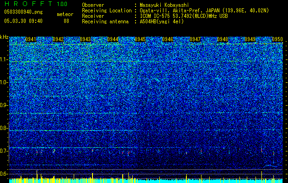Click the 0943 time marker
The image size is (288, 183).
click(86, 39)
